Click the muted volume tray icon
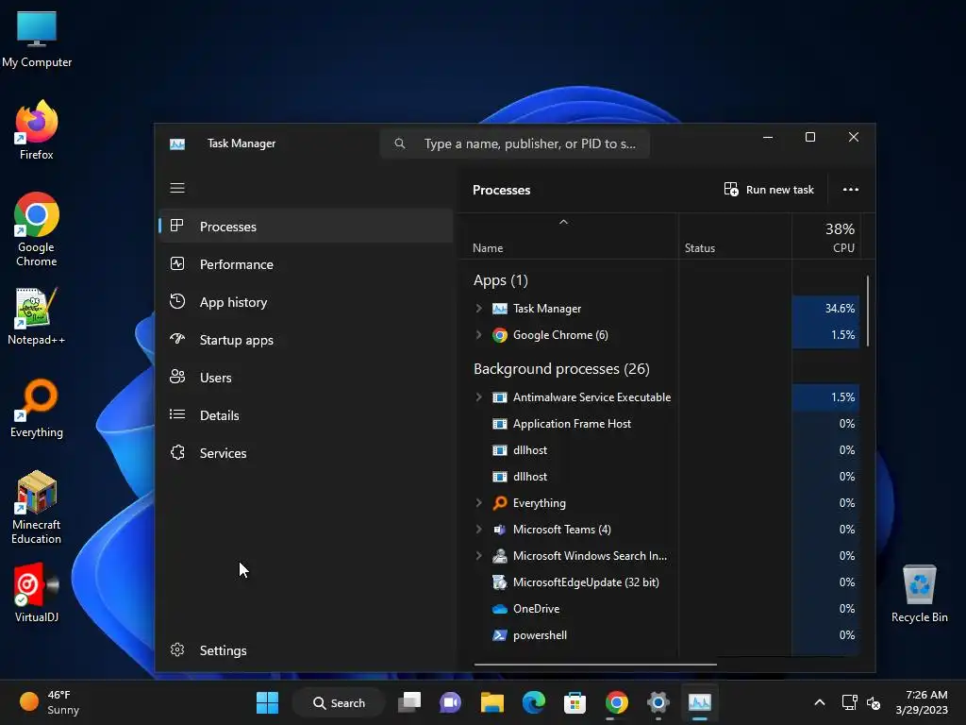This screenshot has height=725, width=966. point(874,702)
